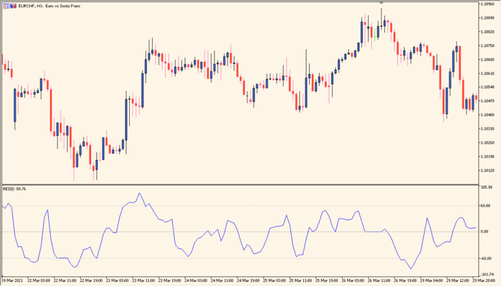Viewport: 501px width, 286px height.
Task: Click the 19 Mar 2021 date label
Action: pyautogui.click(x=13, y=280)
